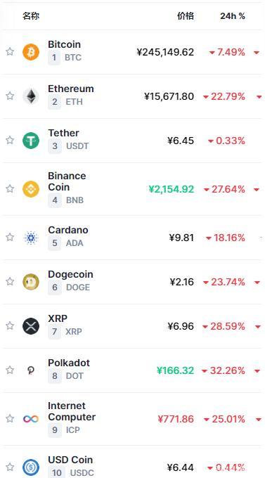Expand the arrow at Dogecoin row end
This screenshot has width=265, height=478.
tap(257, 283)
